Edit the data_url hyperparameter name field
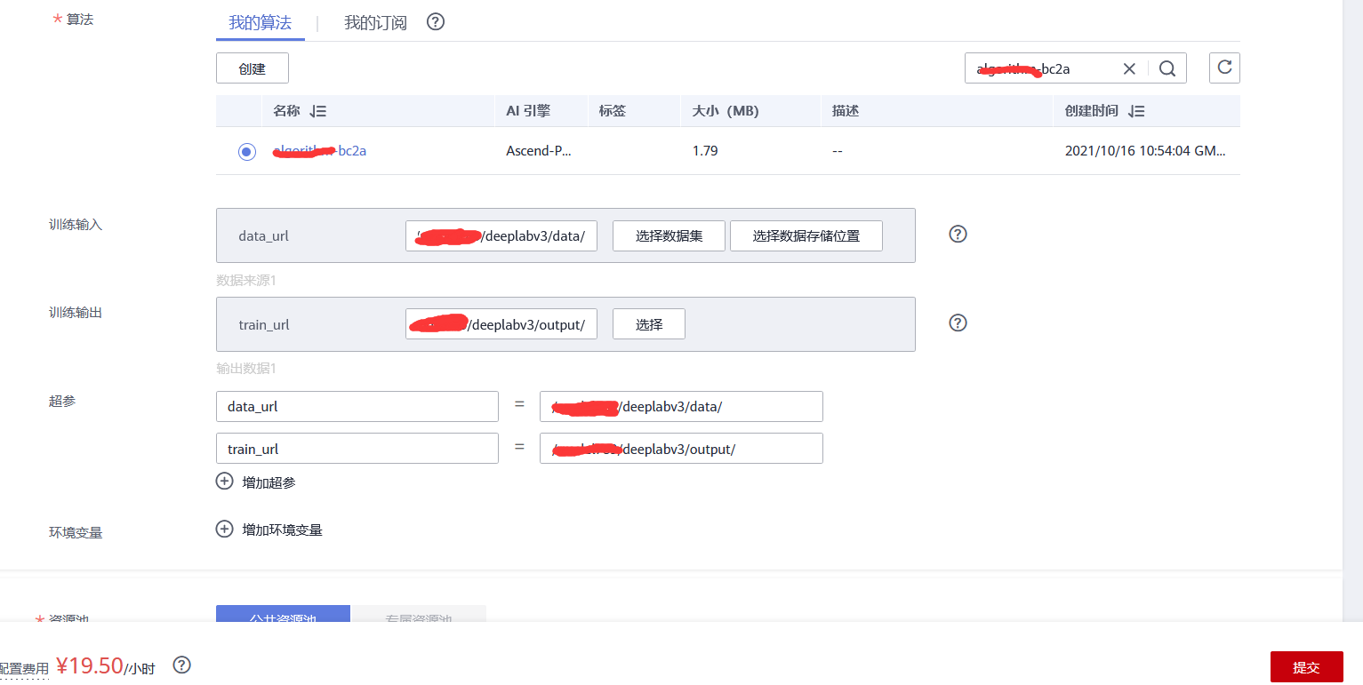Viewport: 1363px width, 685px height. tap(357, 406)
